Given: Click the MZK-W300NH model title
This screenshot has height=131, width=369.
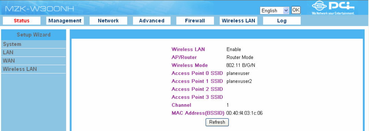Looking at the screenshot, I should pyautogui.click(x=39, y=9).
